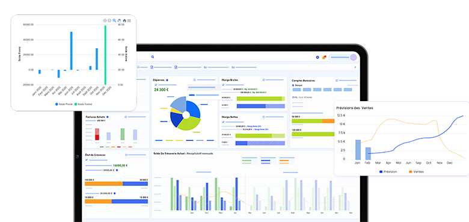Toggle the Prévision legend in sales forecast
Image resolution: width=469 pixels, height=222 pixels.
pyautogui.click(x=388, y=171)
